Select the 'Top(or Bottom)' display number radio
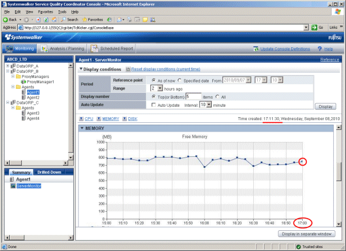 point(153,96)
